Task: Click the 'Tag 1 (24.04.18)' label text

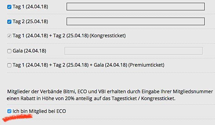Action: pos(30,7)
